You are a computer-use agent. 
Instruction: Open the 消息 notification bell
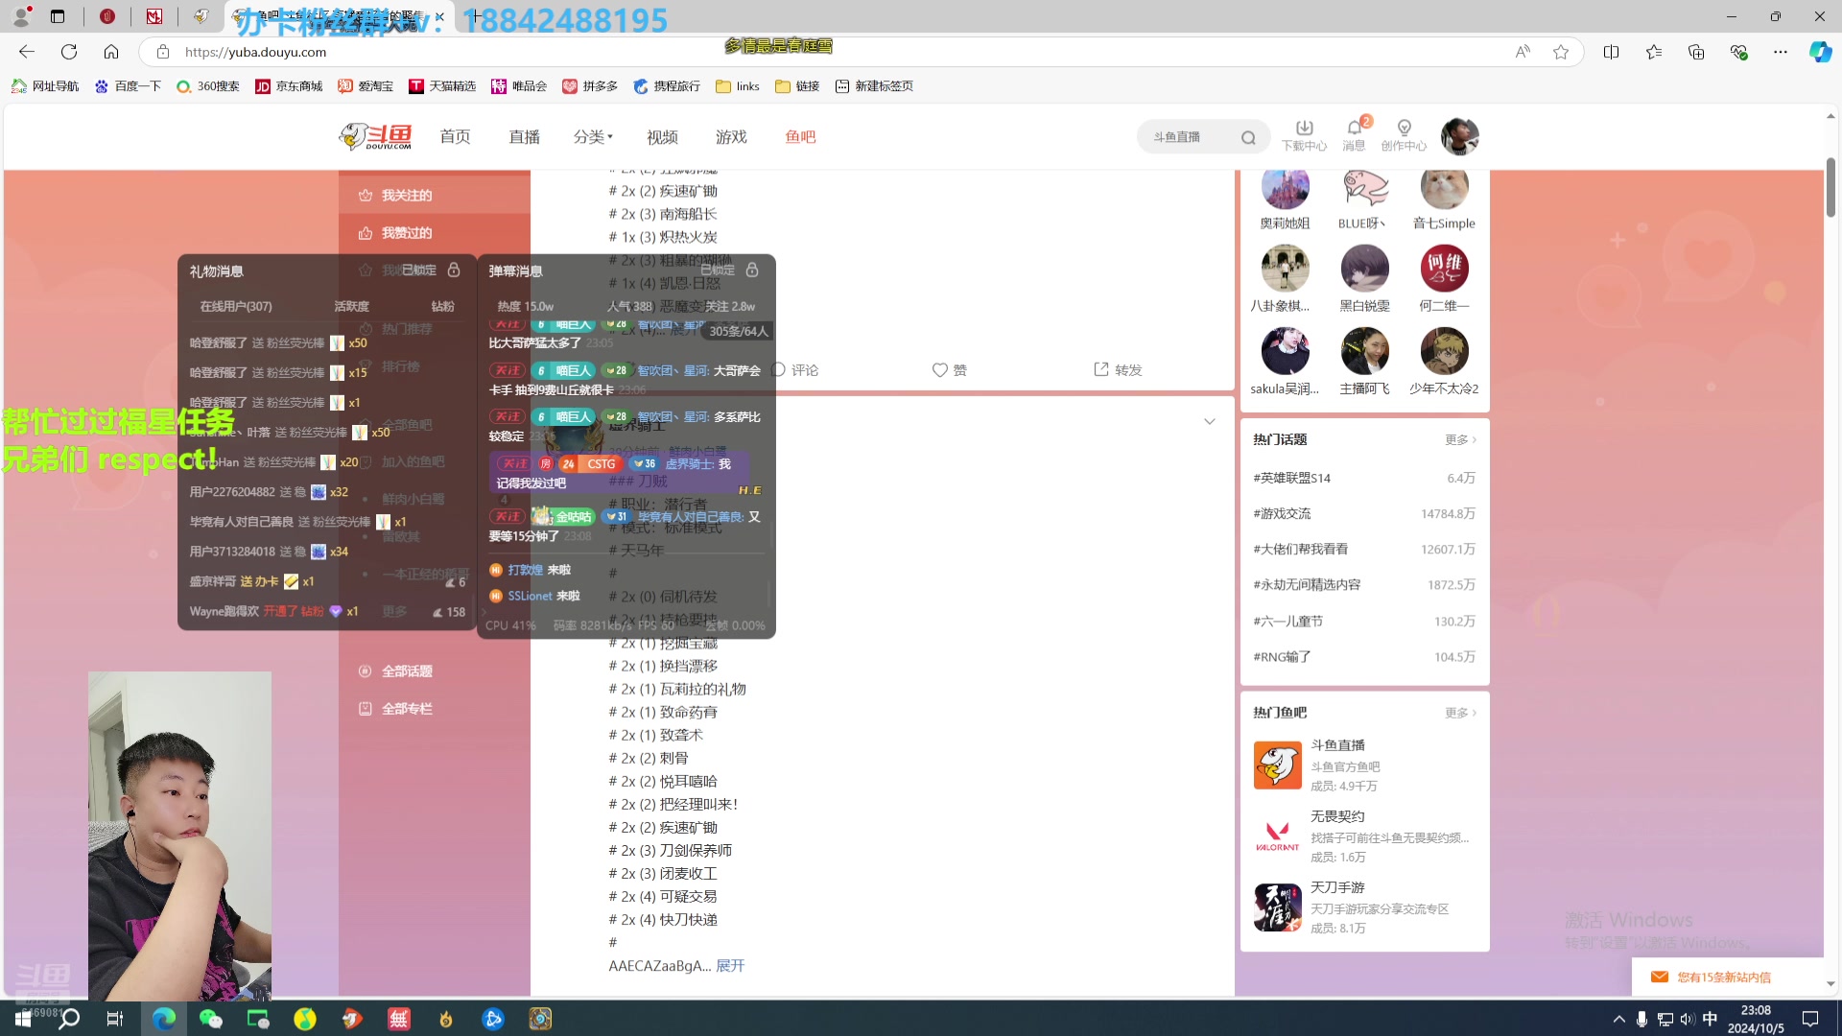click(x=1355, y=135)
